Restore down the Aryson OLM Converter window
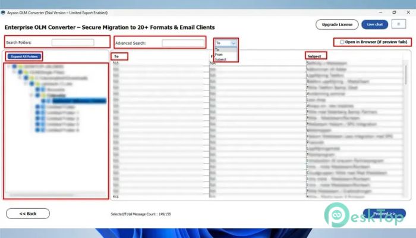Image resolution: width=416 pixels, height=238 pixels. point(394,12)
